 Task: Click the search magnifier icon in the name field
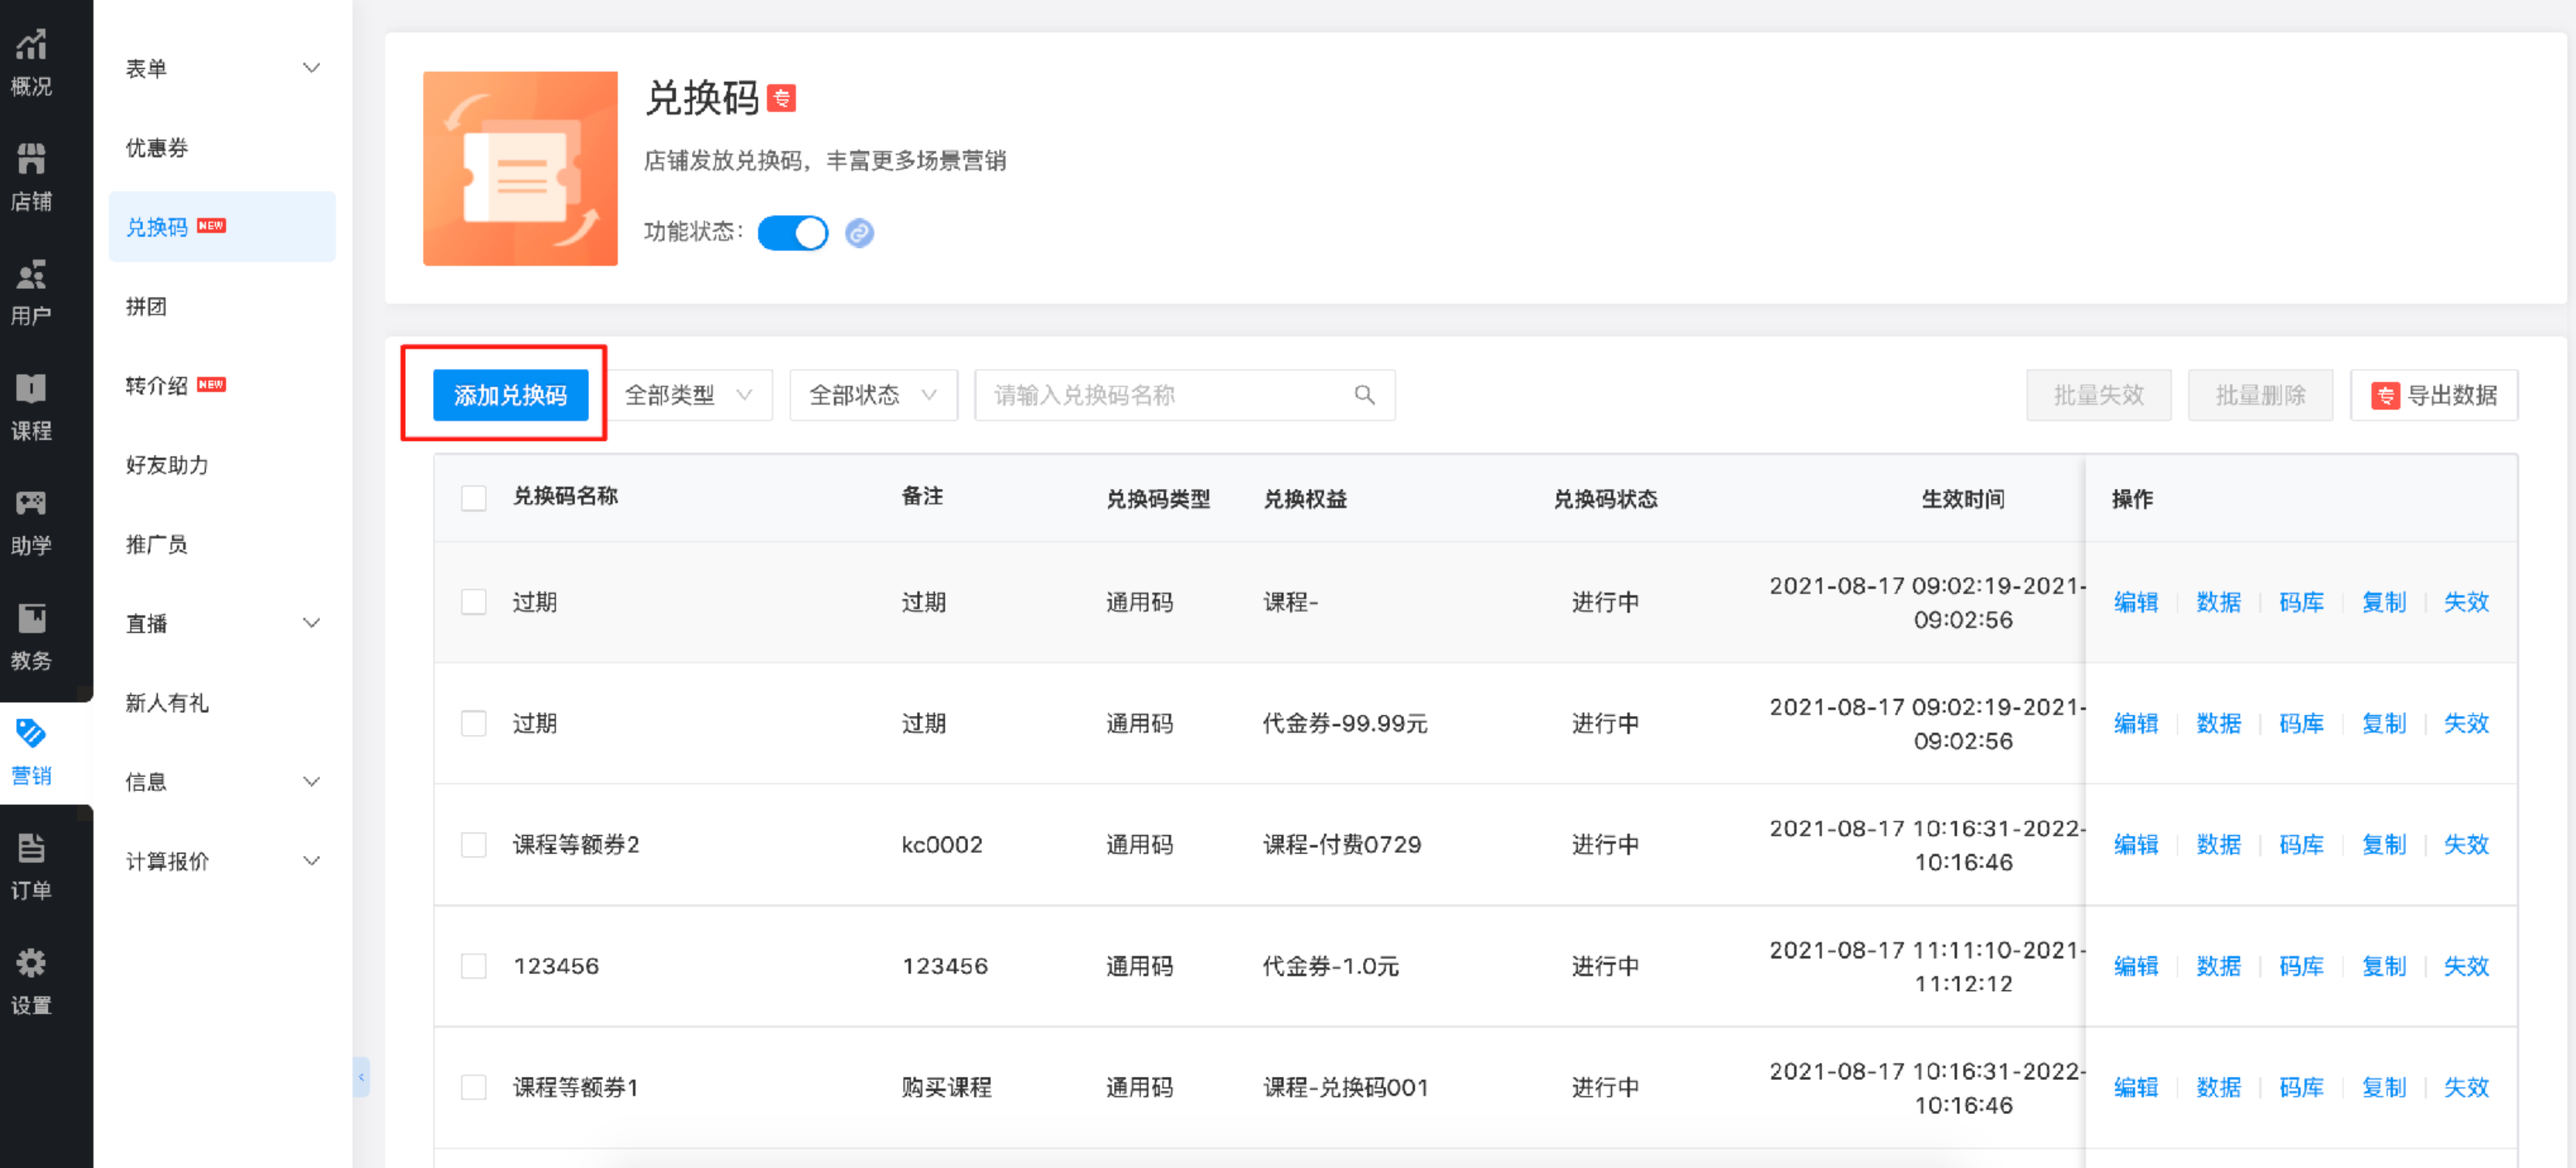point(1364,396)
